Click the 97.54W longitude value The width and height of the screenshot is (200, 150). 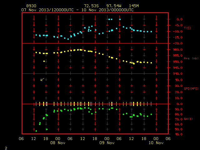[114, 6]
